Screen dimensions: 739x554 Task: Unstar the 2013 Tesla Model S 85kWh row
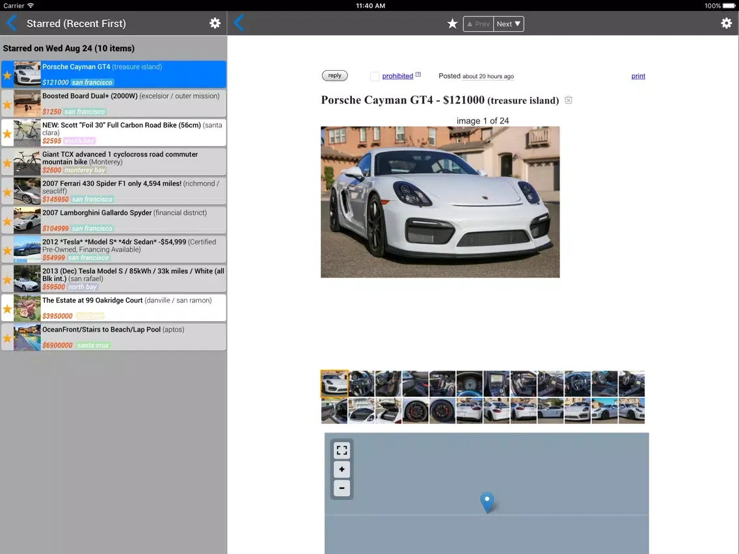tap(7, 280)
